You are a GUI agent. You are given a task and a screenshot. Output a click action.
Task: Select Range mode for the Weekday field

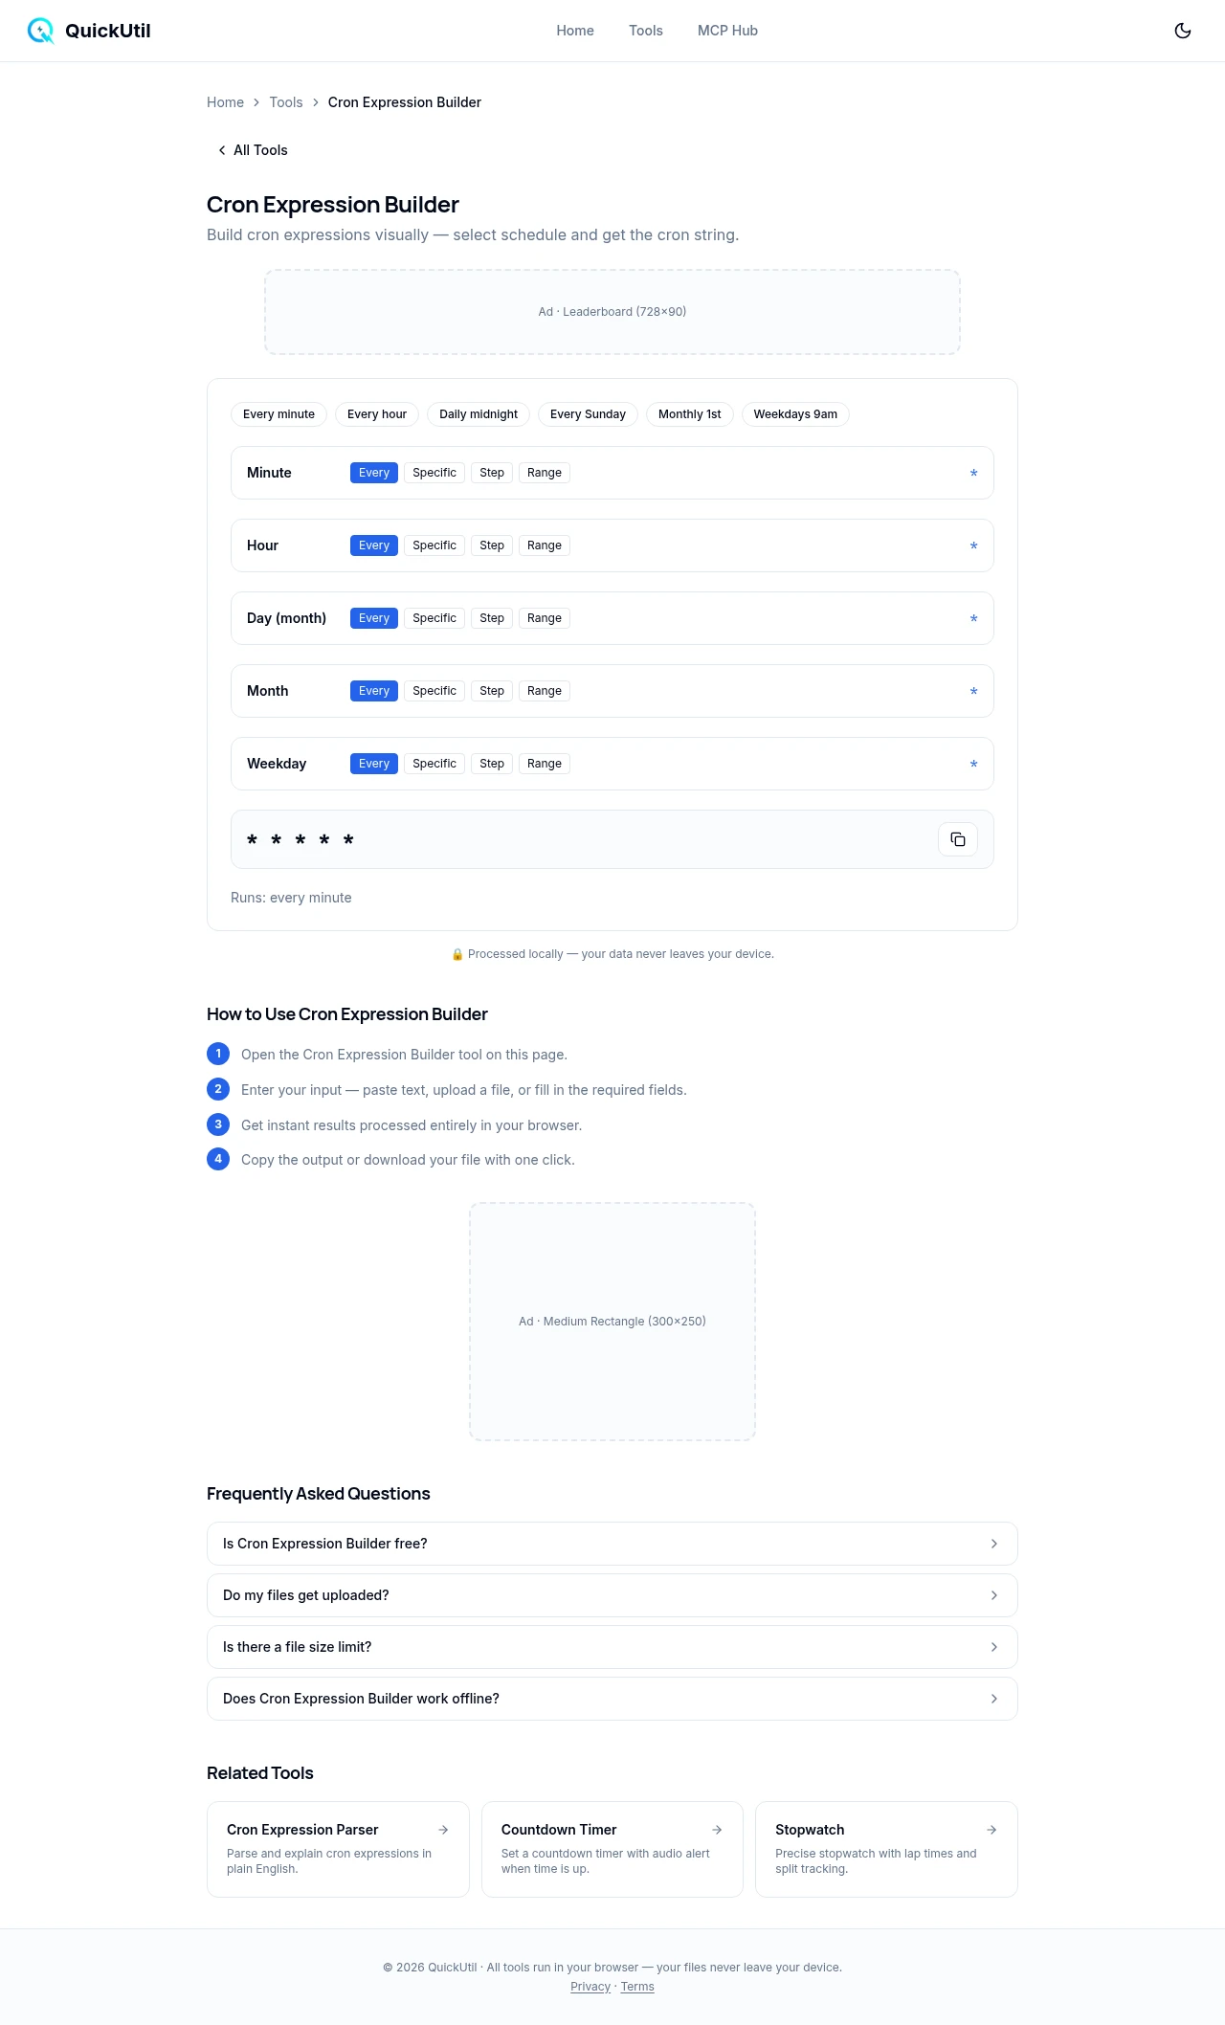click(x=544, y=764)
